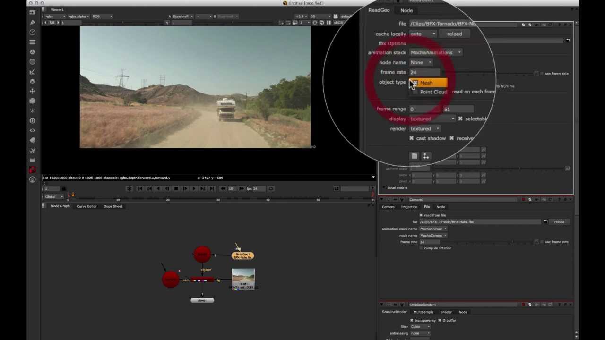Image resolution: width=605 pixels, height=340 pixels.
Task: Jump to last frame of timeline
Action: click(212, 188)
